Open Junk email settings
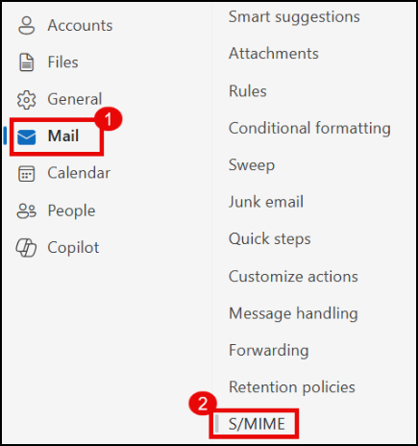The image size is (418, 446). coord(266,202)
